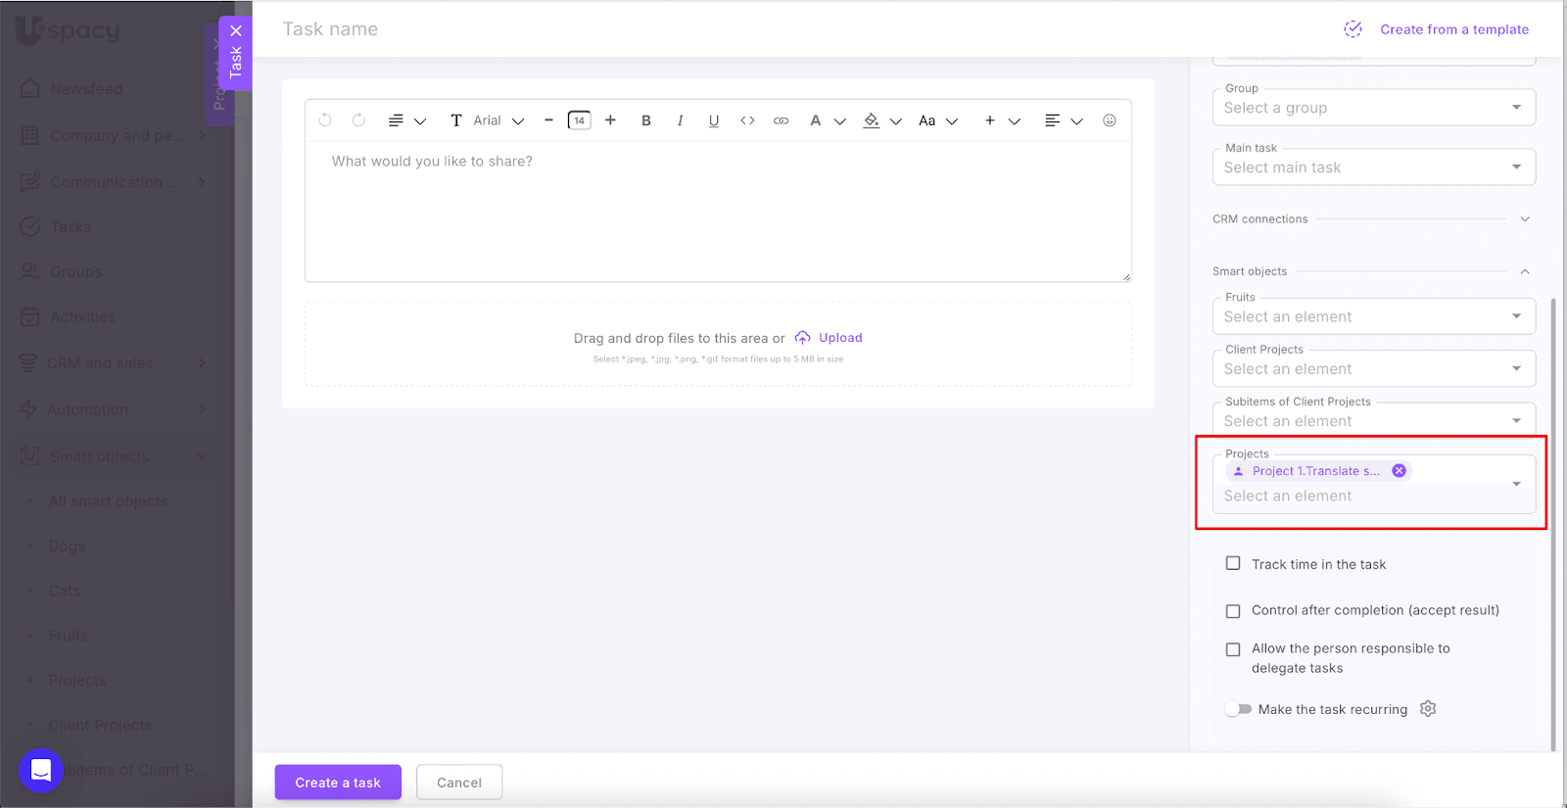The width and height of the screenshot is (1567, 808).
Task: Open Dogs smart object in sidebar
Action: point(67,547)
